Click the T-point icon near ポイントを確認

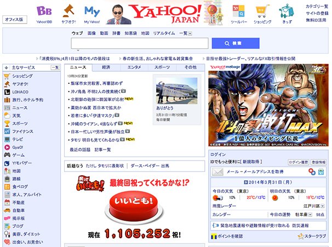214,236
